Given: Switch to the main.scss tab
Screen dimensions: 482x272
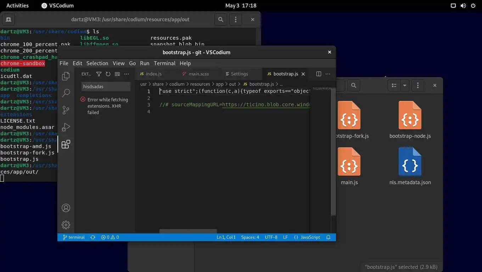Looking at the screenshot, I should [x=198, y=74].
